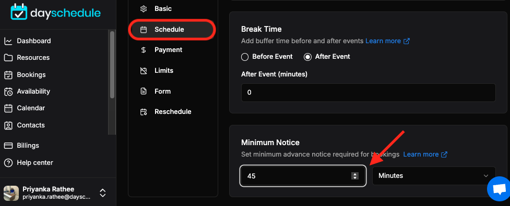Screen dimensions: 510x206
Task: Click the After Event minutes input field
Action: (369, 93)
